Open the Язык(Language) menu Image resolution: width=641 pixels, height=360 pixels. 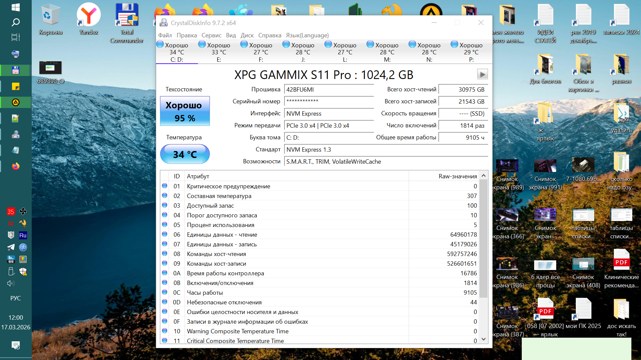point(307,35)
